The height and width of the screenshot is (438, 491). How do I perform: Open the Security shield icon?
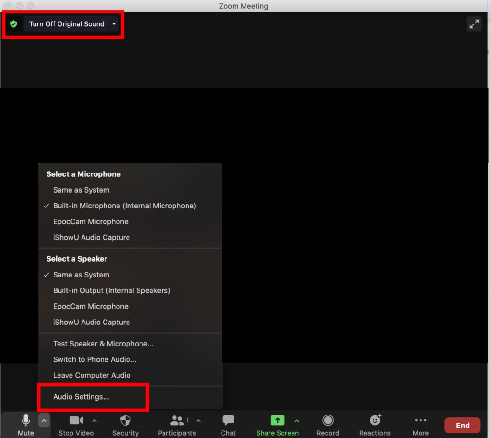point(125,420)
